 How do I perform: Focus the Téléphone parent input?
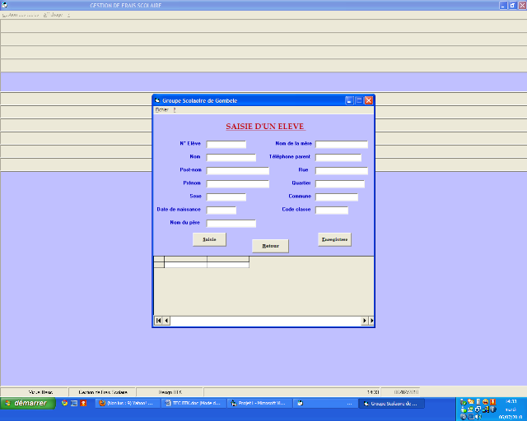[x=338, y=157]
